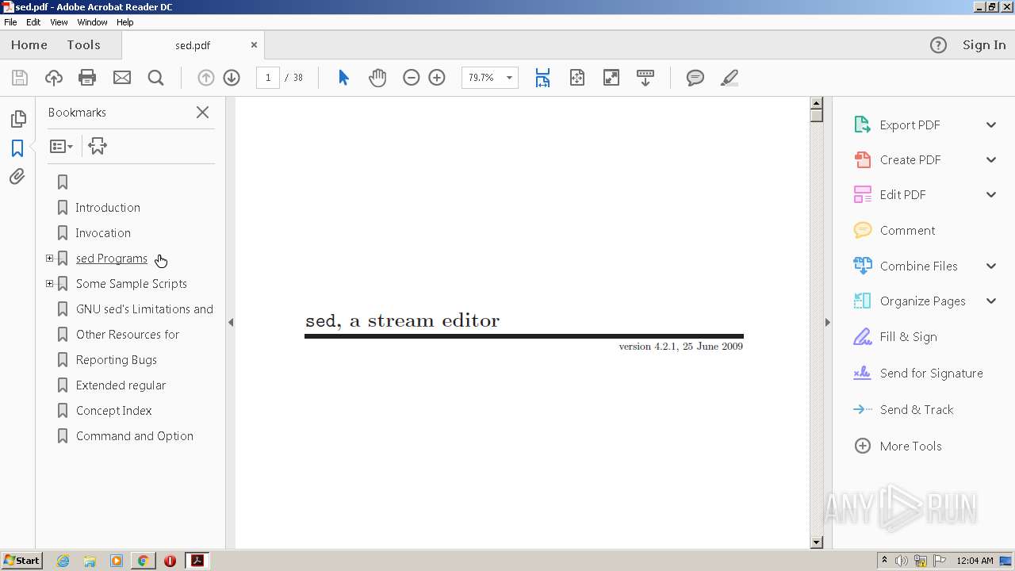1015x571 pixels.
Task: Click the Fit Width scrolling icon
Action: (542, 78)
